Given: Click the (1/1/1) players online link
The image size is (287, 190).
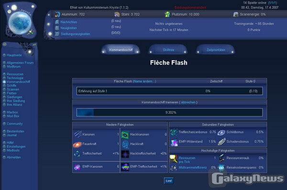Looking at the screenshot, I should click(x=273, y=3).
